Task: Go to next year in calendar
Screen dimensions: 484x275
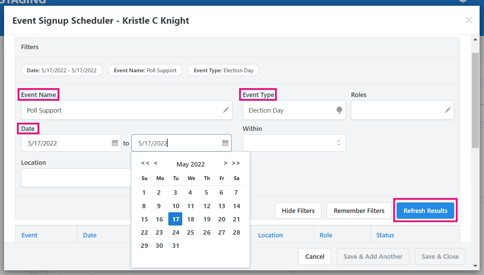Action: click(236, 163)
